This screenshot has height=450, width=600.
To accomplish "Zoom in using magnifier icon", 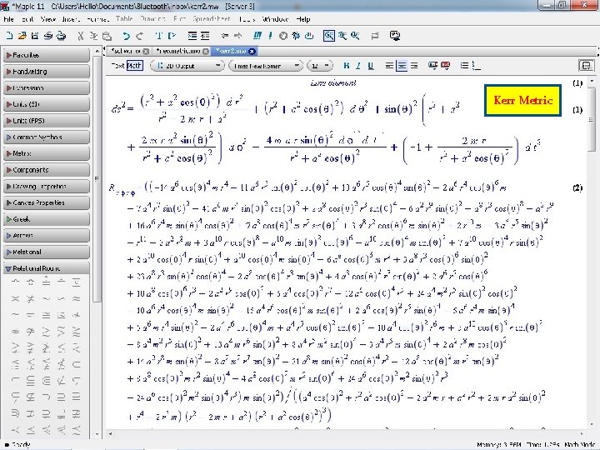I will click(x=342, y=36).
